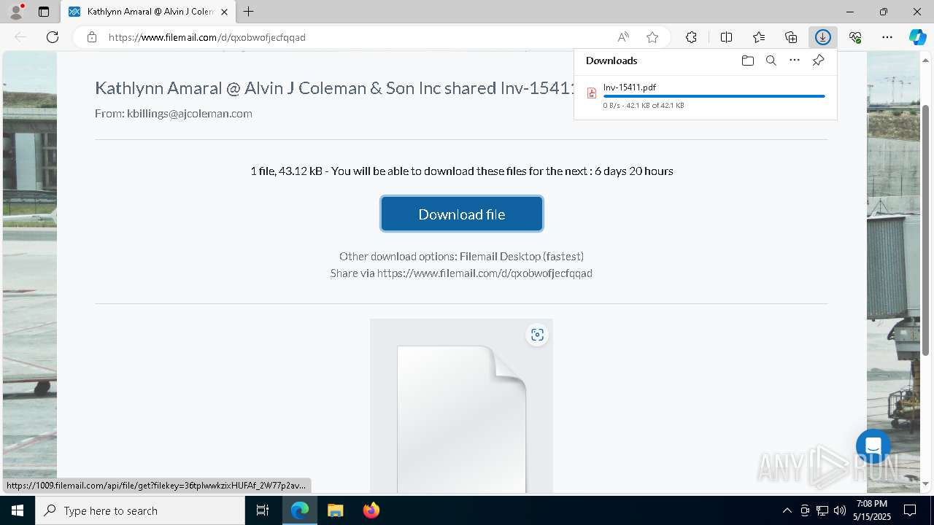This screenshot has height=525, width=934.
Task: Open Windows Start menu
Action: click(18, 510)
